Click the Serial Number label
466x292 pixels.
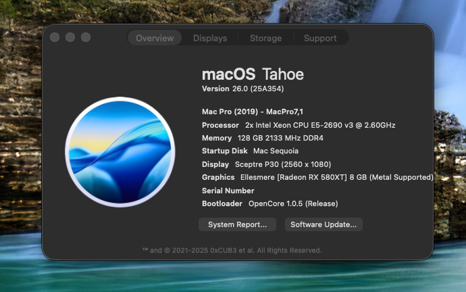coord(228,191)
